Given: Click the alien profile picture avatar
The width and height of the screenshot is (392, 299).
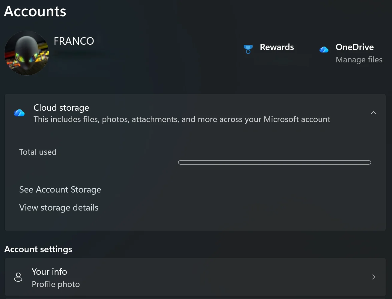Looking at the screenshot, I should (27, 53).
